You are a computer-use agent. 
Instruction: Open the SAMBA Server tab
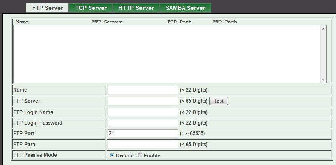coord(186,8)
